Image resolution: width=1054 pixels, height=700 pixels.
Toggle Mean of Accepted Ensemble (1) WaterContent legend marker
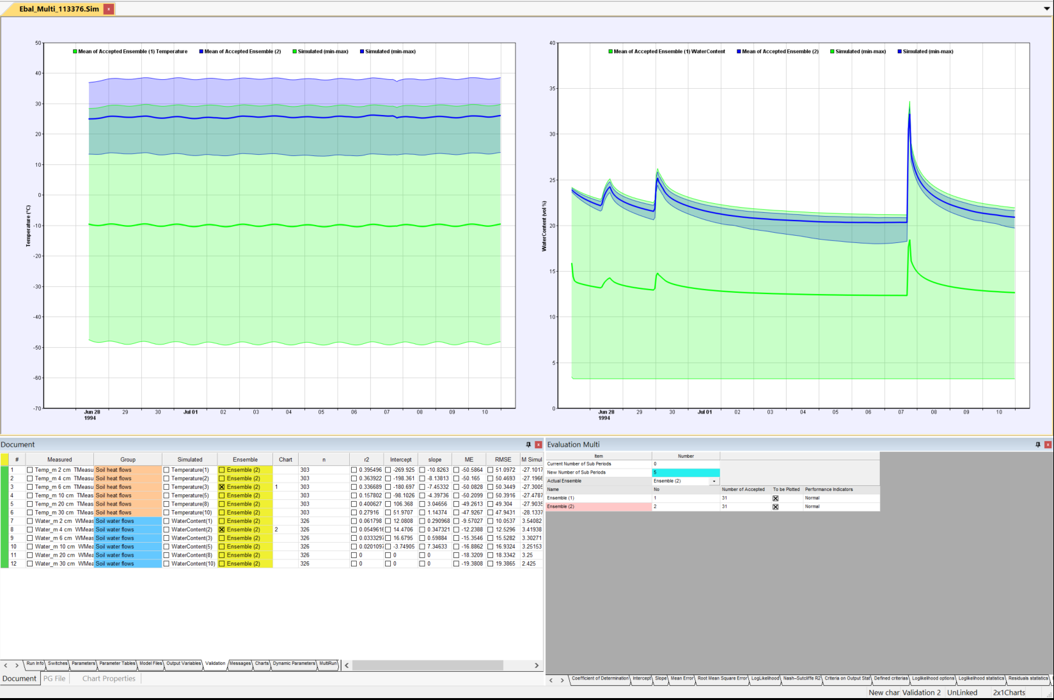(x=610, y=51)
